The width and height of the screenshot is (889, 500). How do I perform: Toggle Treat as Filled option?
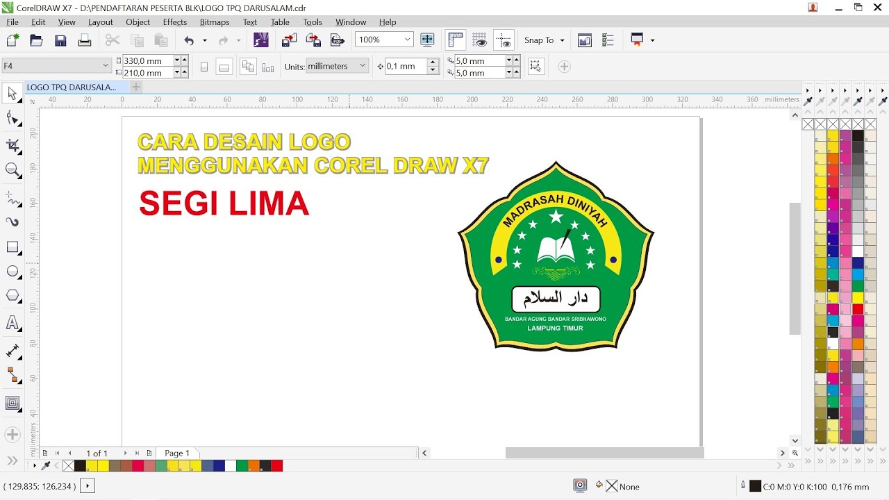(535, 66)
